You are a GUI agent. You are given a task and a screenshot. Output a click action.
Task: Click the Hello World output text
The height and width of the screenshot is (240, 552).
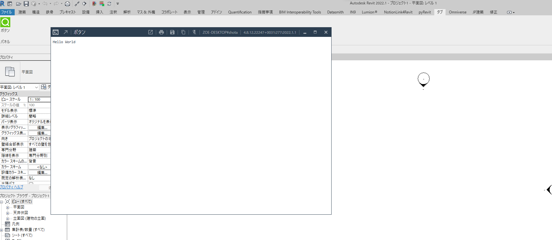(x=64, y=42)
